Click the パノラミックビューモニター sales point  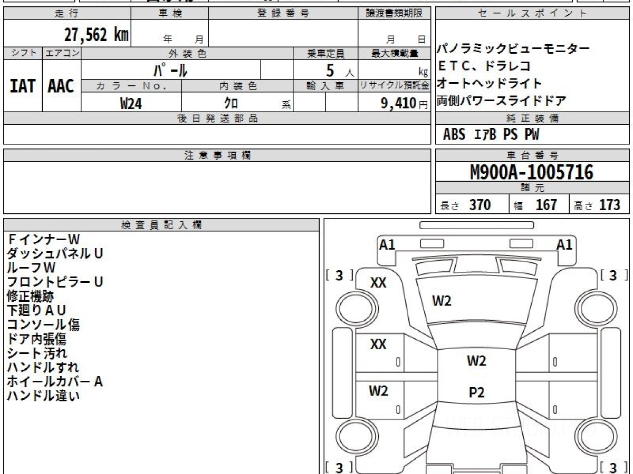[x=513, y=49]
